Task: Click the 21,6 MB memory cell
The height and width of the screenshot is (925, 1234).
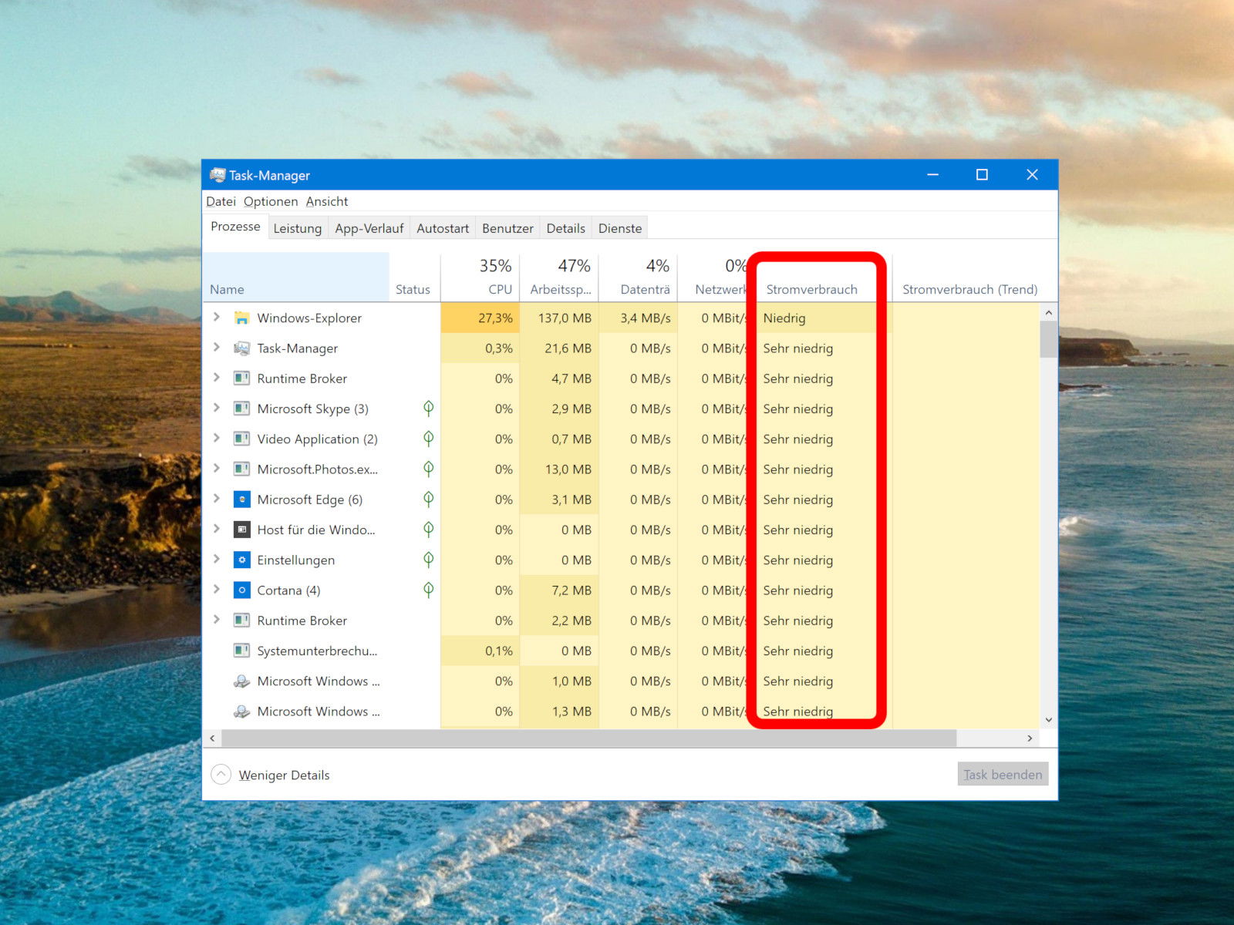Action: 559,348
